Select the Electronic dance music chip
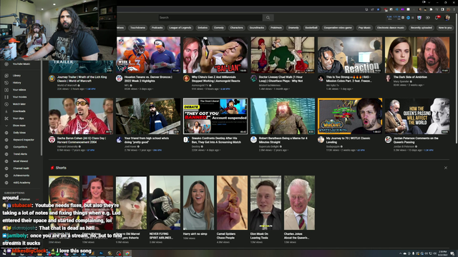458x257 pixels. tap(391, 28)
